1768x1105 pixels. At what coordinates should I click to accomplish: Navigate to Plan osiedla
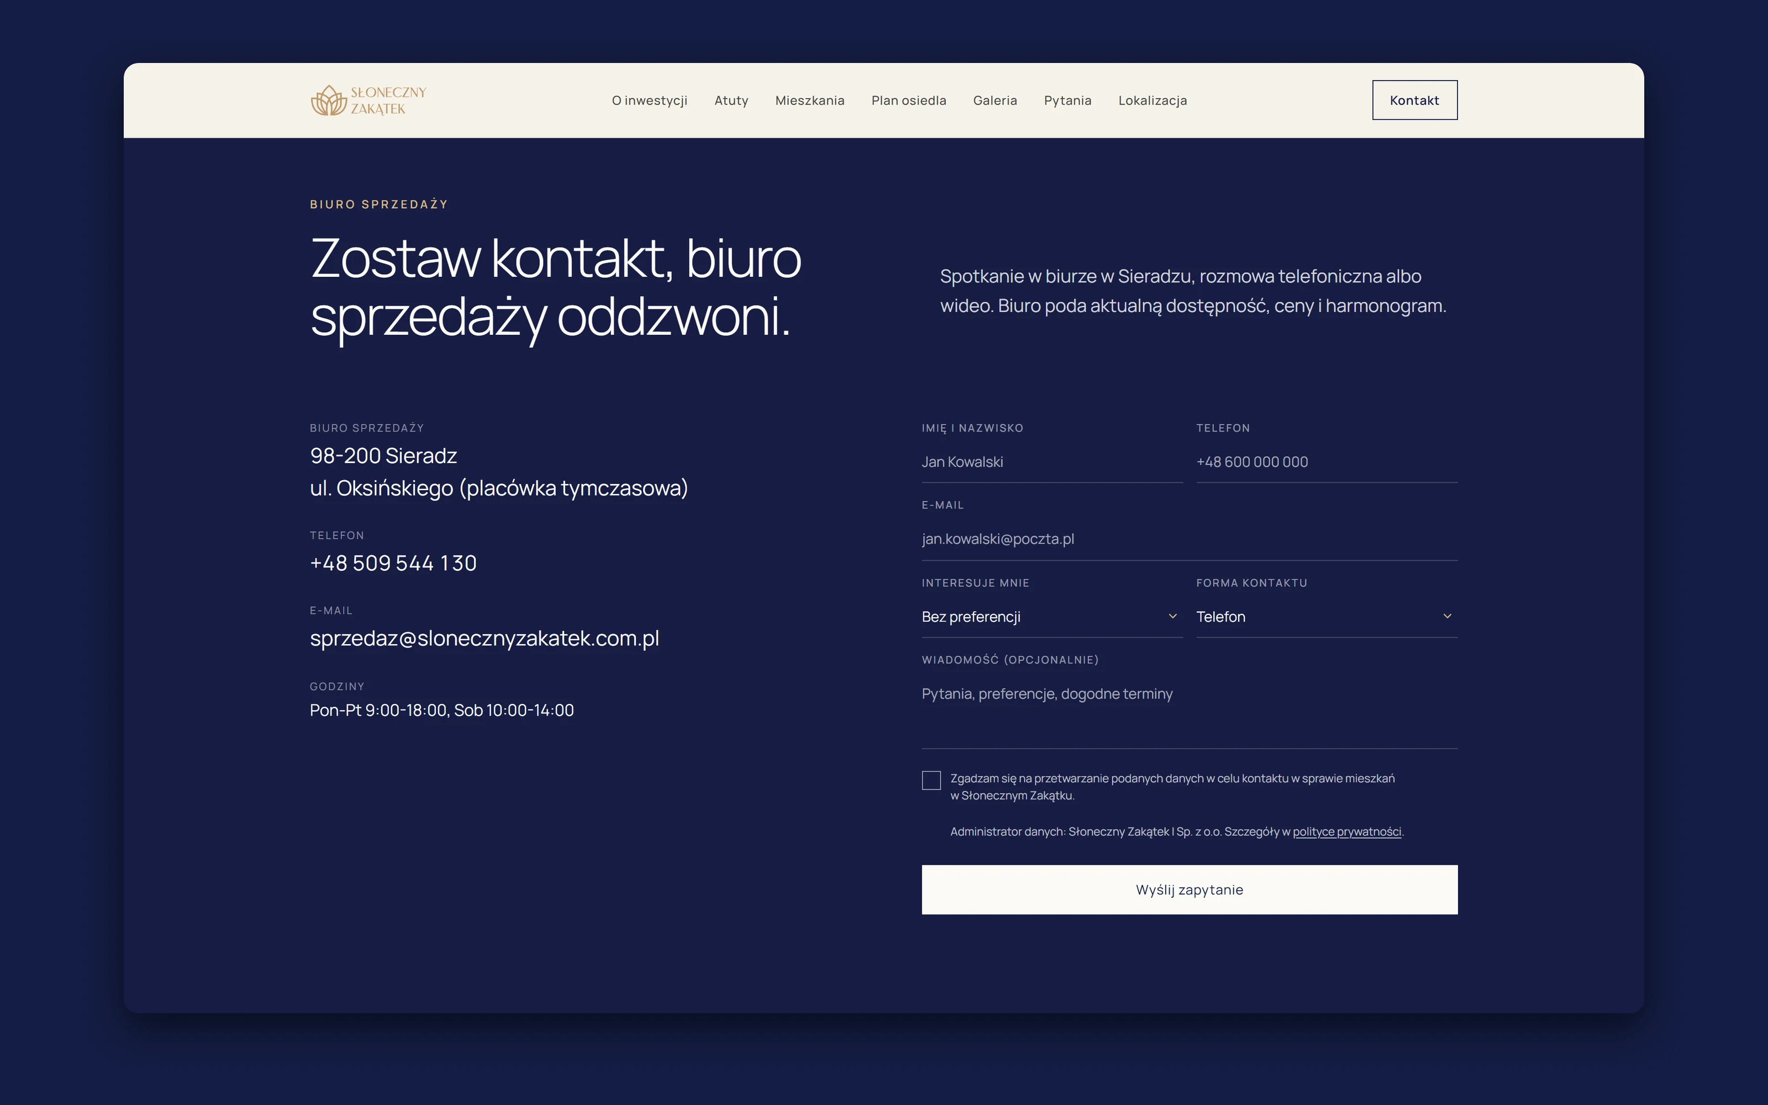click(909, 100)
